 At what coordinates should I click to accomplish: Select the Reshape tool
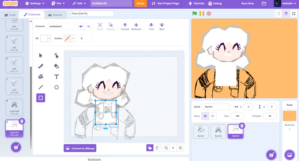click(56, 56)
